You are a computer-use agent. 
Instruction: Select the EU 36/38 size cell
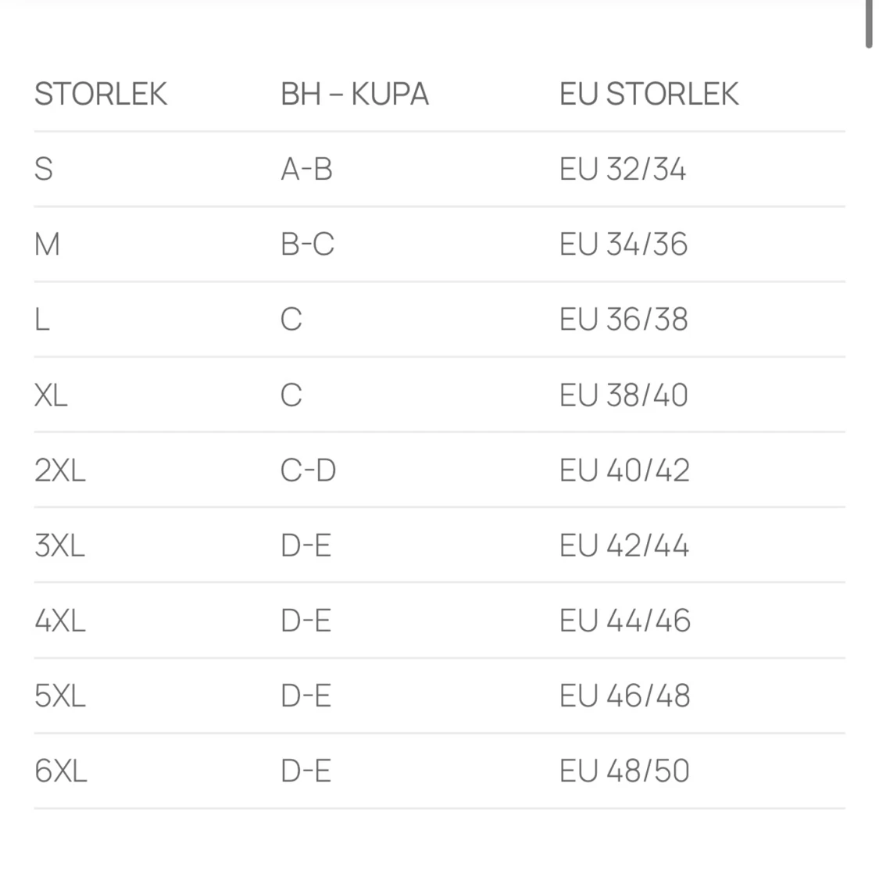(624, 320)
